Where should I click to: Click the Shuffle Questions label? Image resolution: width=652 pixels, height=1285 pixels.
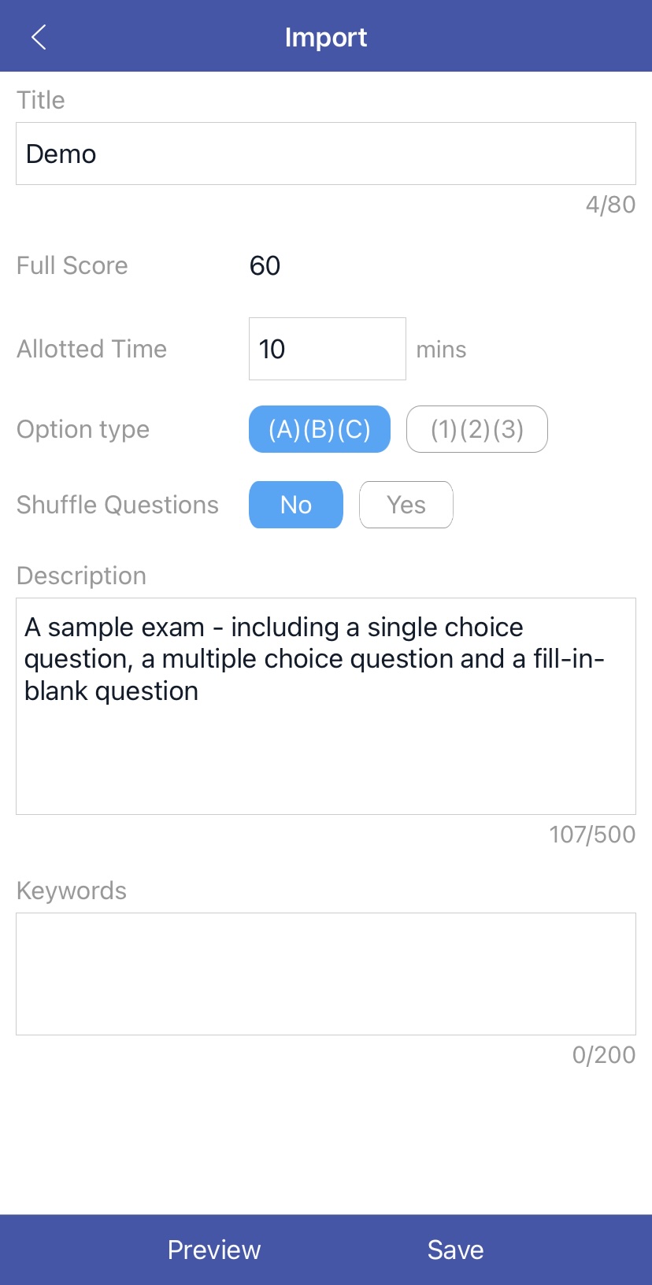pos(117,505)
